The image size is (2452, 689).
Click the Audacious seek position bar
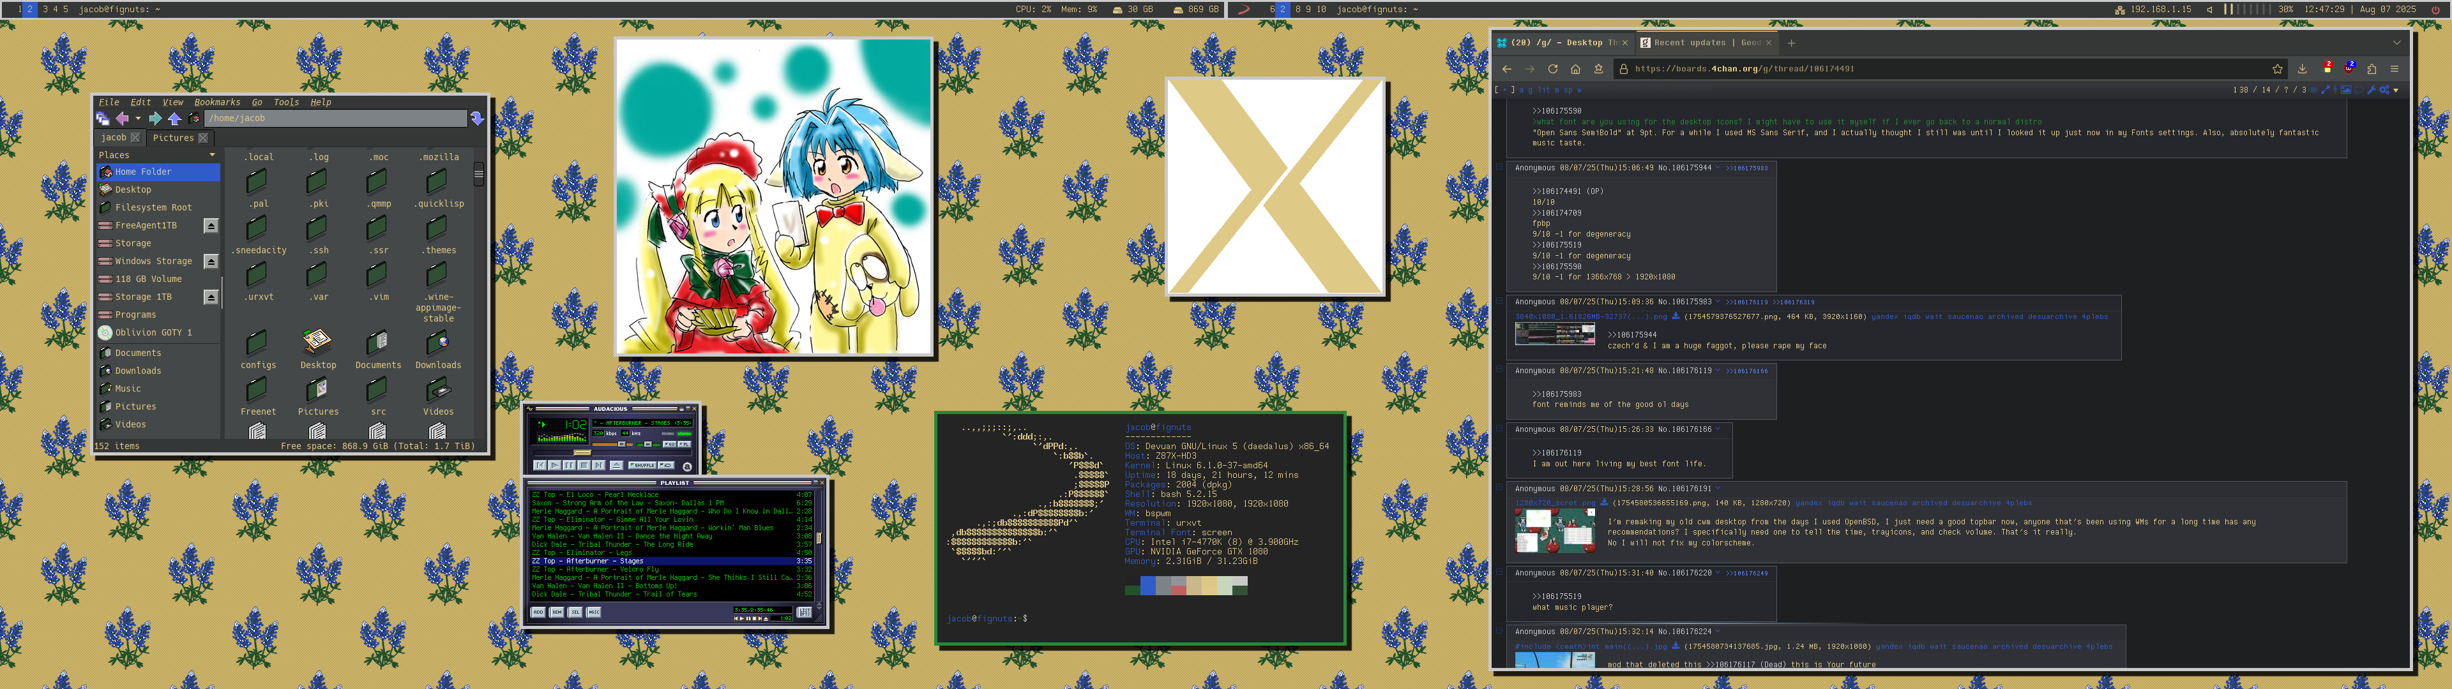614,453
